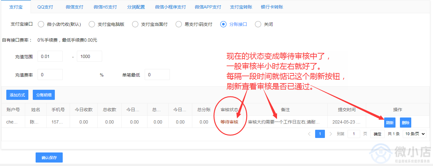433x166 pixels.
Task: Go to previous page arrow
Action: (x=309, y=134)
